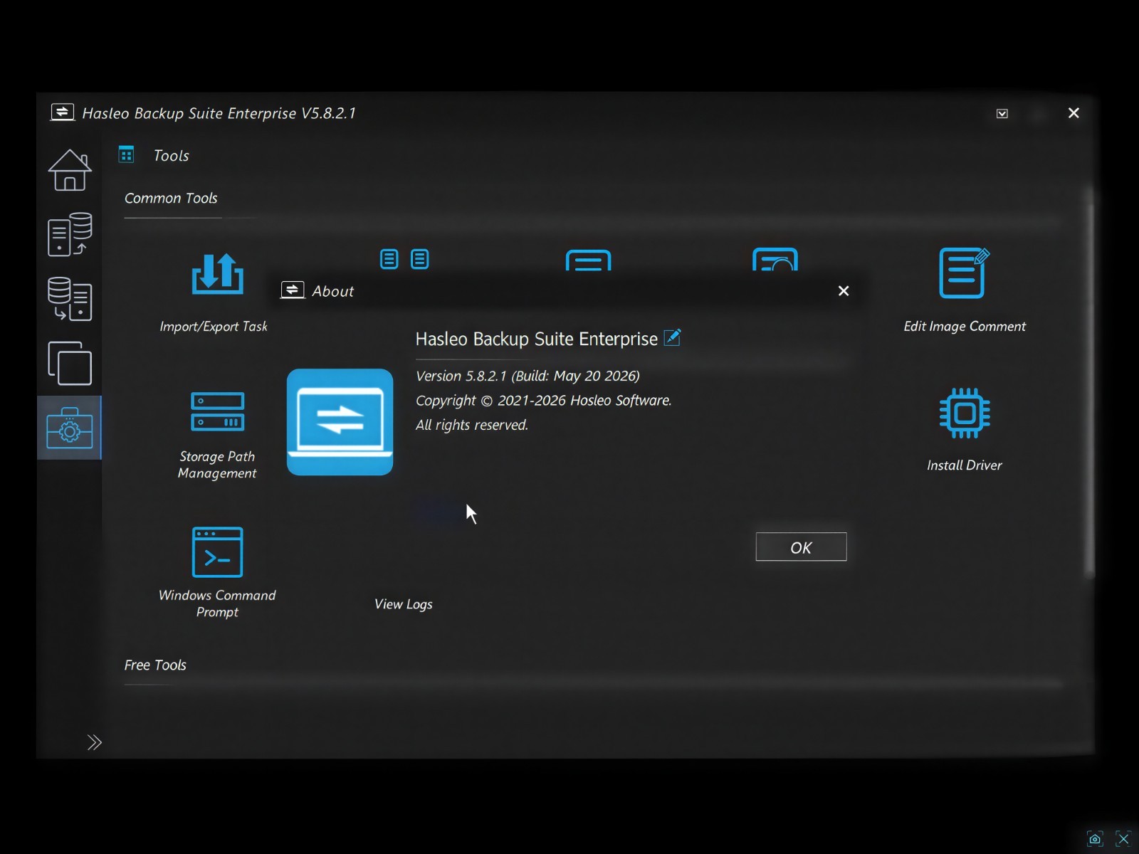The height and width of the screenshot is (854, 1139).
Task: Click View Logs label
Action: (404, 604)
